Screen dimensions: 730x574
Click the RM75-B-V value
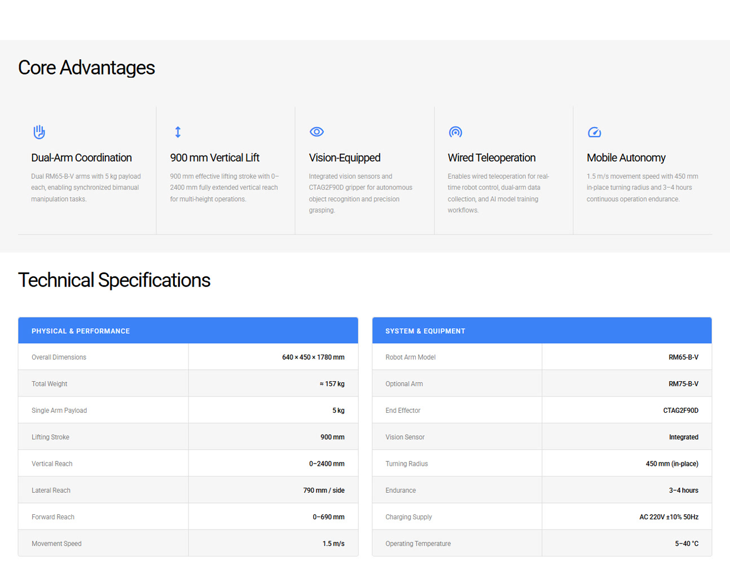coord(683,384)
